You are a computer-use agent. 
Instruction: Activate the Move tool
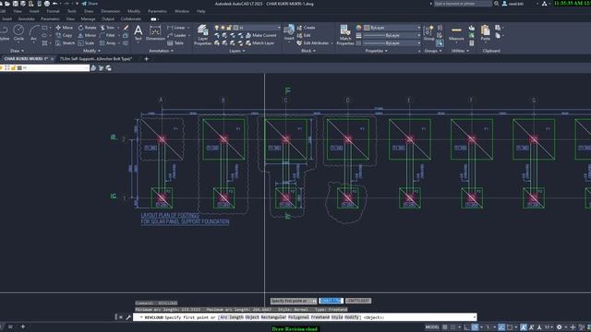pyautogui.click(x=64, y=28)
